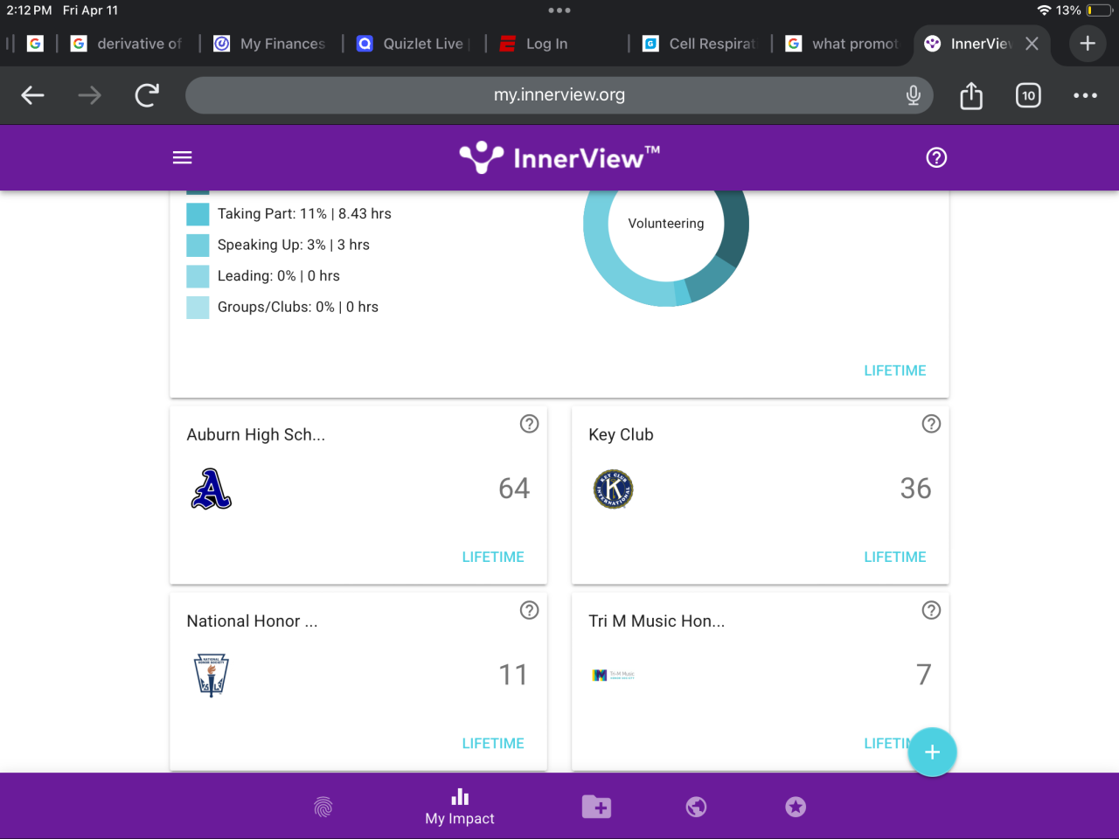Click the Key Club card title

(621, 434)
